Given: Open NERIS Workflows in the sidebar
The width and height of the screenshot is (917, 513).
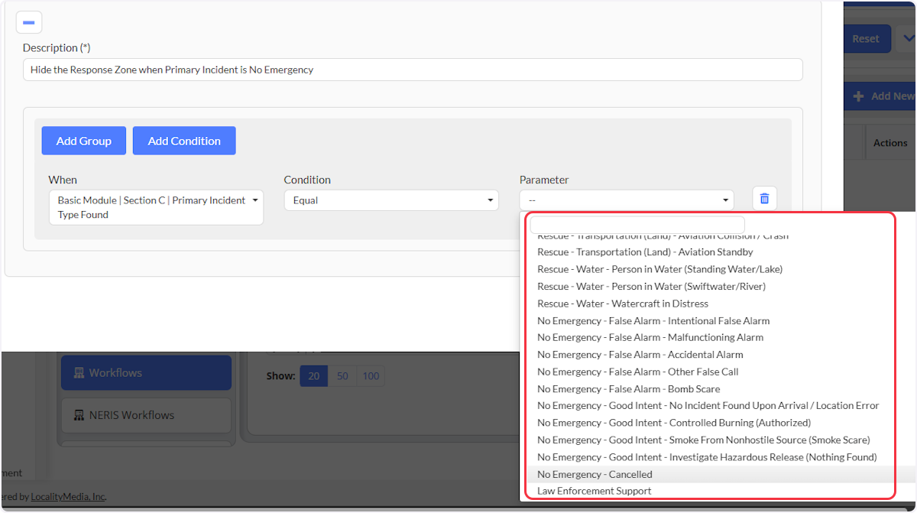Looking at the screenshot, I should coord(146,415).
